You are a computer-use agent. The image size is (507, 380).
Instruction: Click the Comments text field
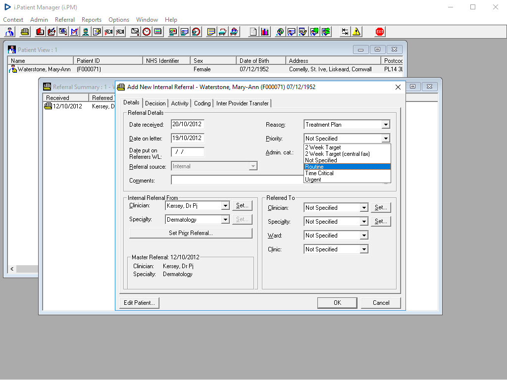(237, 180)
